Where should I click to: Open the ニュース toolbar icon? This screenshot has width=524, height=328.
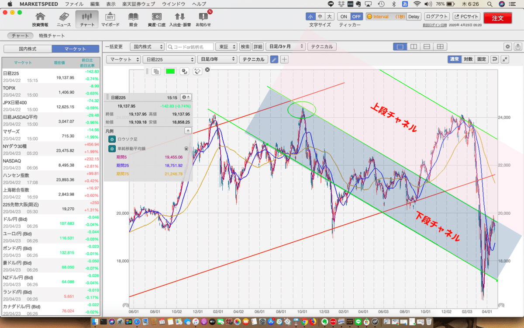(x=64, y=19)
